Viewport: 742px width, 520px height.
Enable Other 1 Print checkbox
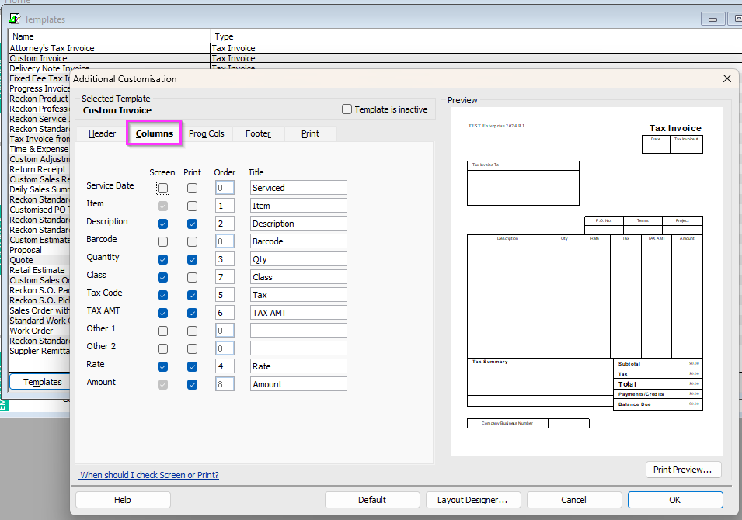coord(192,331)
